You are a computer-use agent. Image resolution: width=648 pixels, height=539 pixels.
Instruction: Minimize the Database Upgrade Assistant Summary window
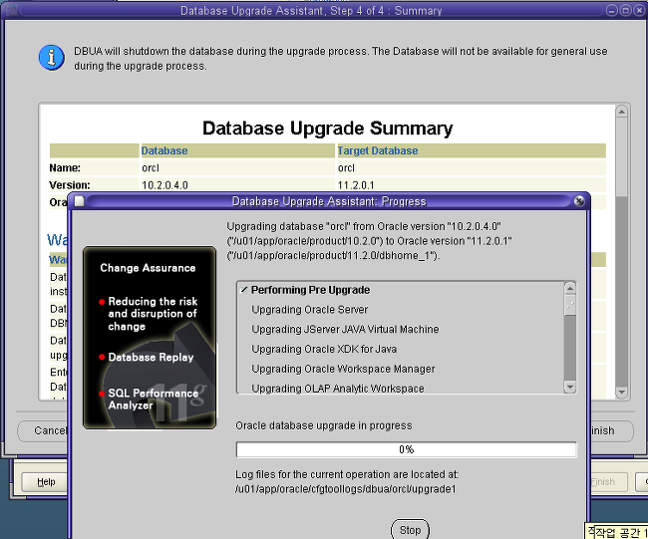pyautogui.click(x=612, y=10)
